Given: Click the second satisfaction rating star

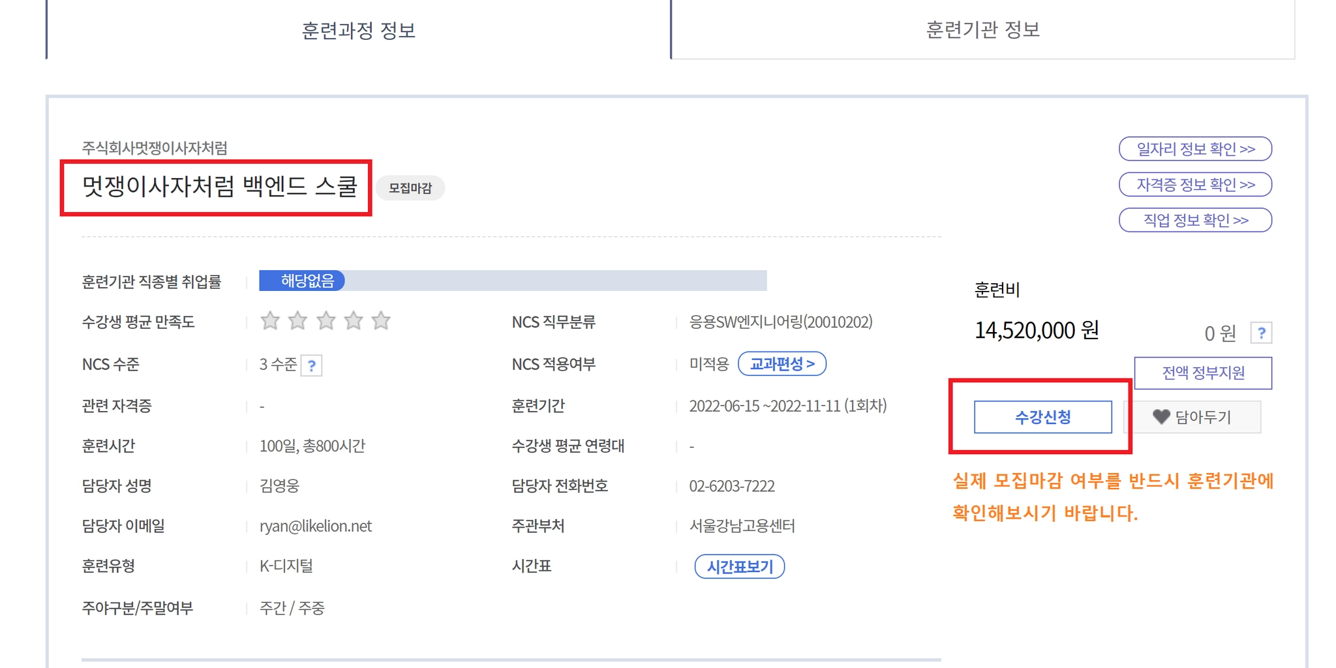Looking at the screenshot, I should (297, 321).
